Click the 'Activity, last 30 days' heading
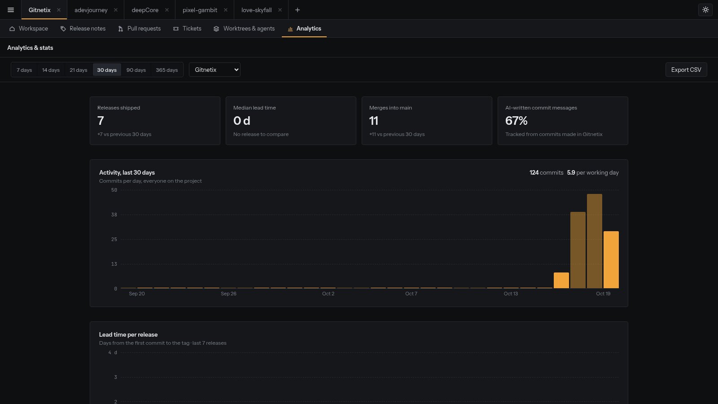This screenshot has height=404, width=718. click(x=127, y=172)
